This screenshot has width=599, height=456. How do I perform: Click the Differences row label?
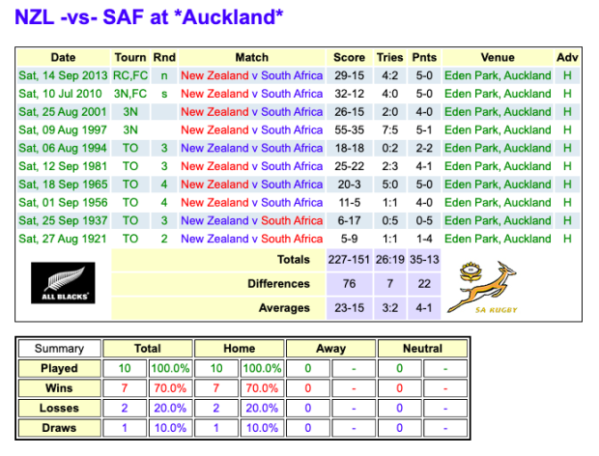[278, 284]
